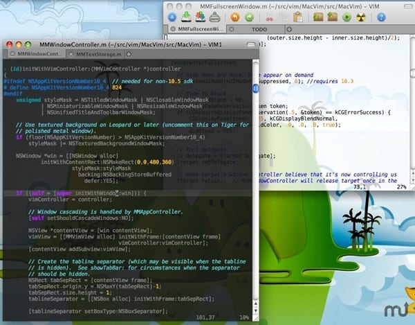Click the 'styleMask |= NSTexturedBackgroundWindowMask;' line
The image size is (415, 325).
click(97, 143)
